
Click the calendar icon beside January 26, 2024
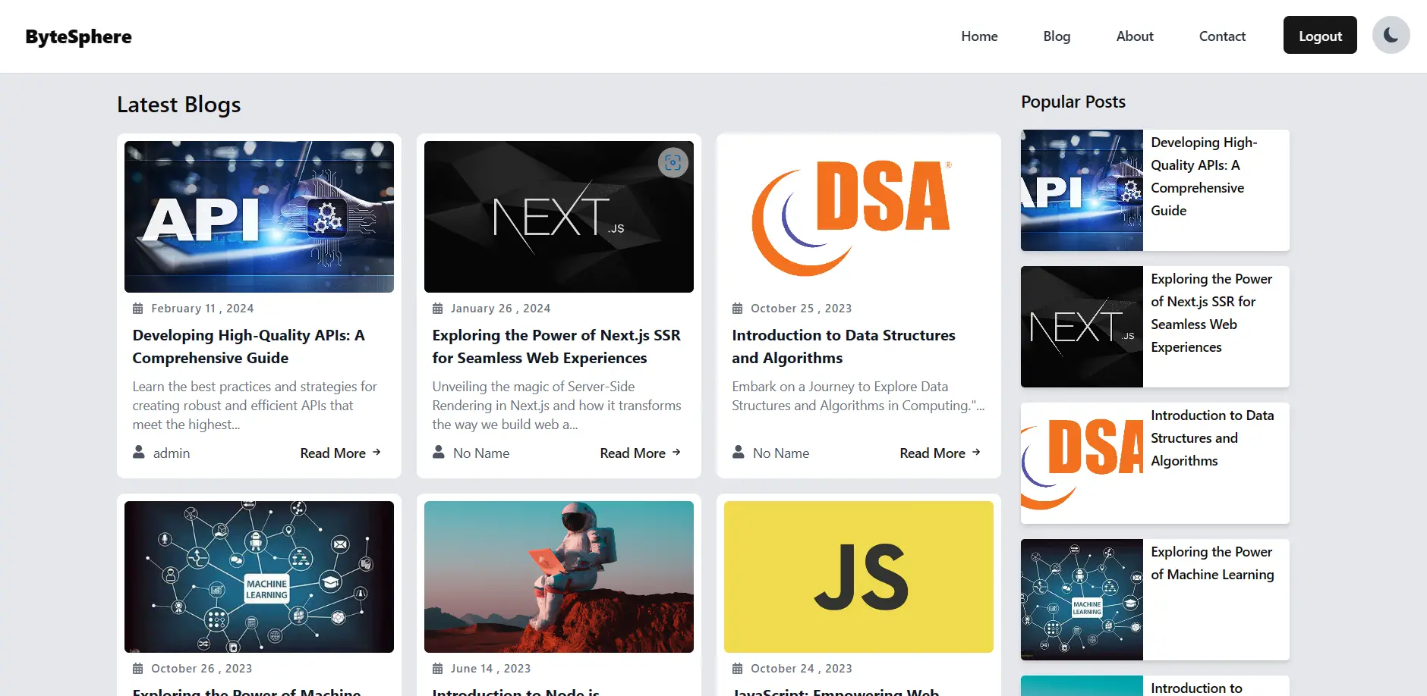438,309
